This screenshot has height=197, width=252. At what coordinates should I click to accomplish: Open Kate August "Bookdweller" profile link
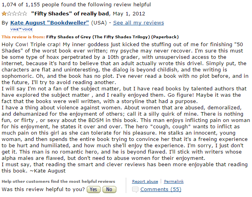[x=50, y=23]
